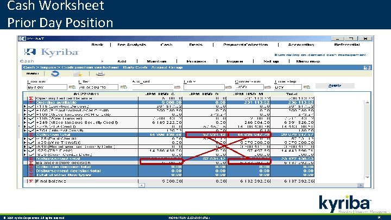Expand the -475 Paid Checks row
391x220 pixels.
tap(25, 139)
